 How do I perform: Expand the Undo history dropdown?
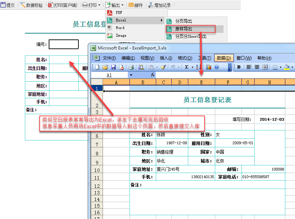[x=179, y=67]
